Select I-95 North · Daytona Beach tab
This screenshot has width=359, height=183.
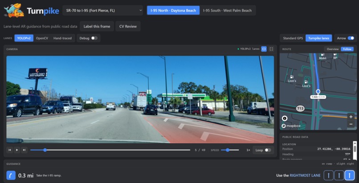coord(173,11)
